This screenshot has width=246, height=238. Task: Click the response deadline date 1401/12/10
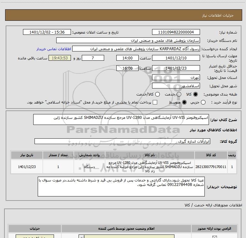tap(176, 58)
